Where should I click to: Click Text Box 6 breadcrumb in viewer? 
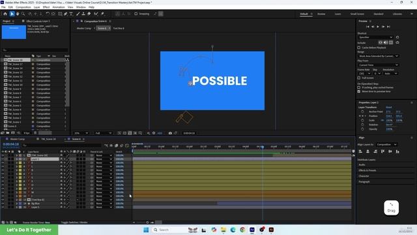119,28
